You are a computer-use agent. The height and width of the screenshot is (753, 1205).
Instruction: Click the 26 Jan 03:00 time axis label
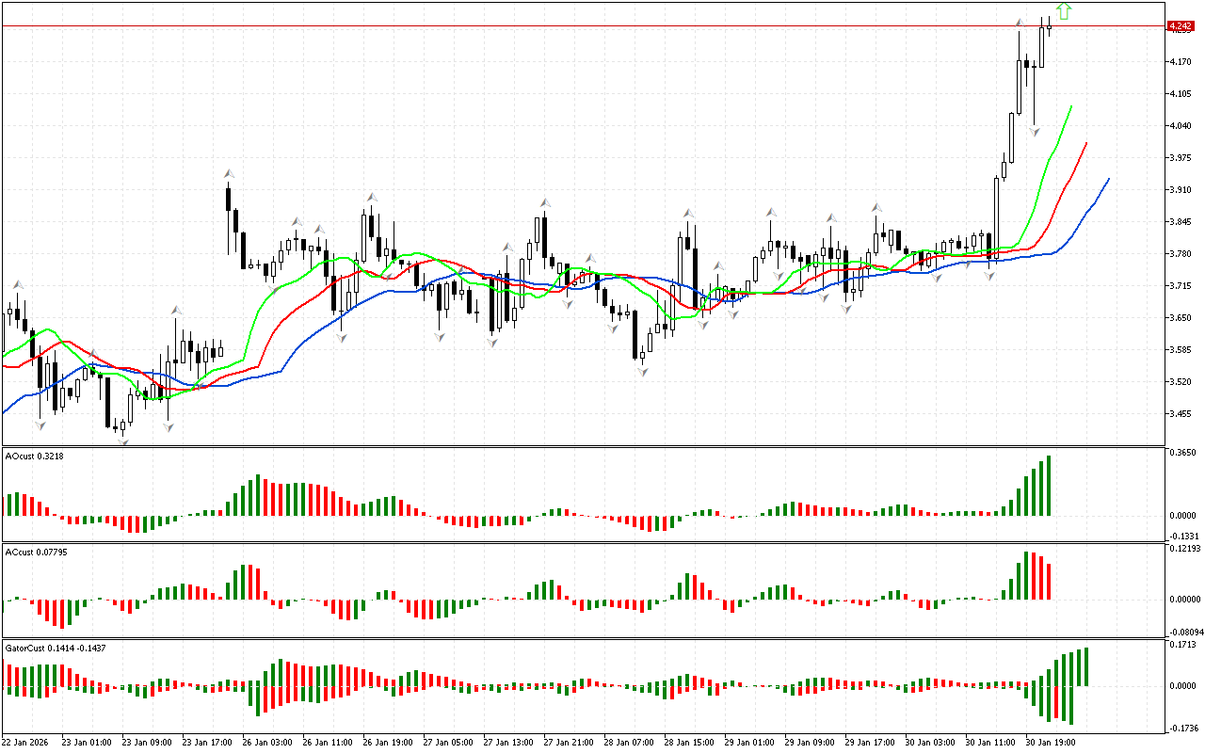268,743
